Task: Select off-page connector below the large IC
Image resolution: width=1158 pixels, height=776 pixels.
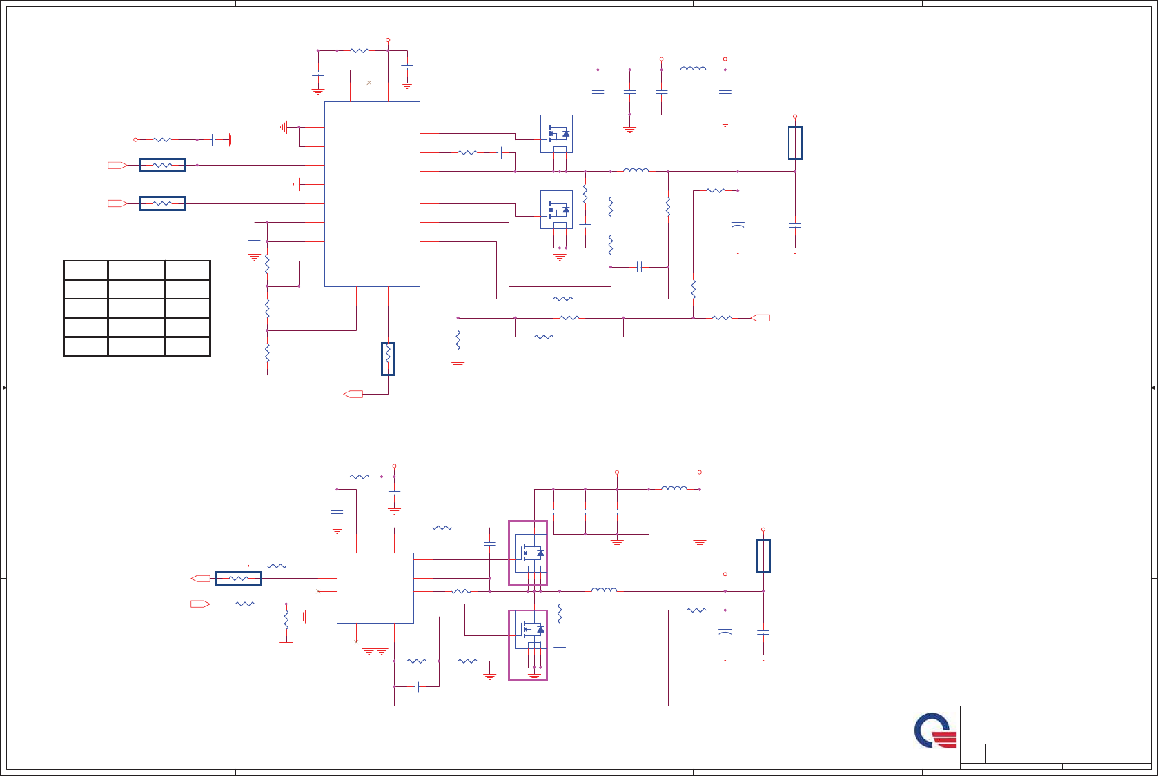Action: [353, 394]
